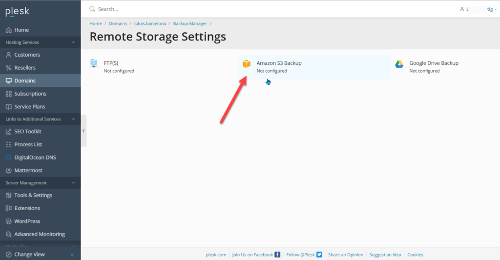Click the Facebook icon in footer

click(277, 255)
